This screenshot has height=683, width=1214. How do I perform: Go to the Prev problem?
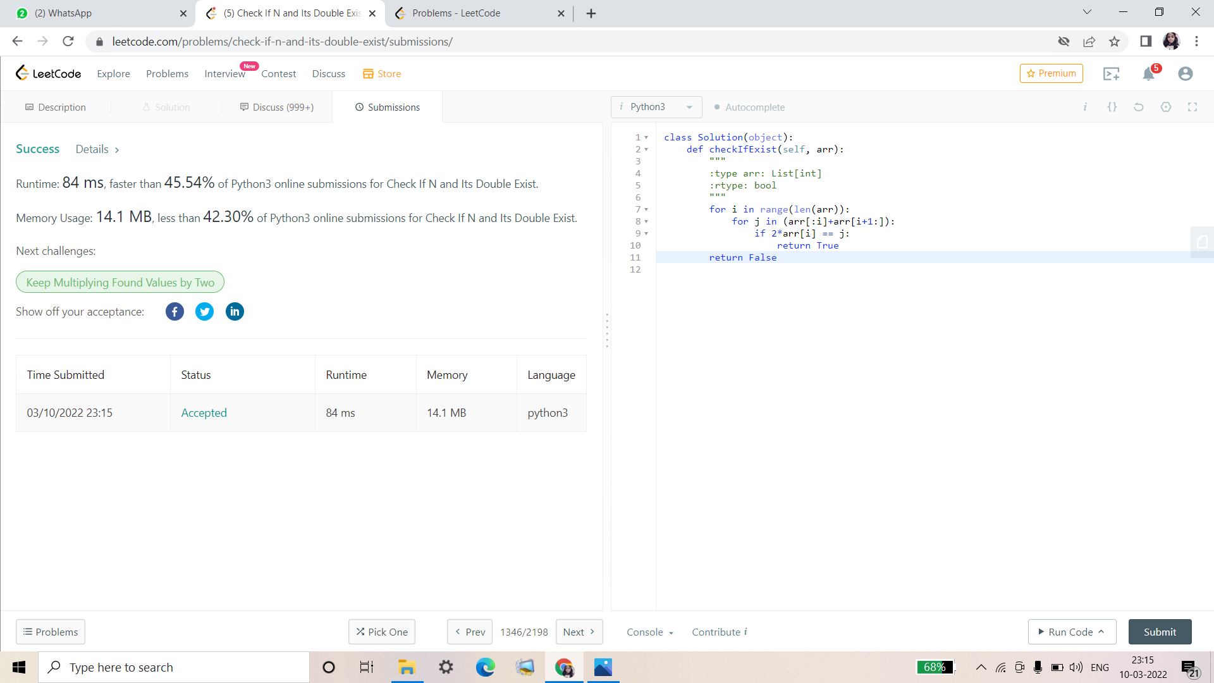coord(470,632)
